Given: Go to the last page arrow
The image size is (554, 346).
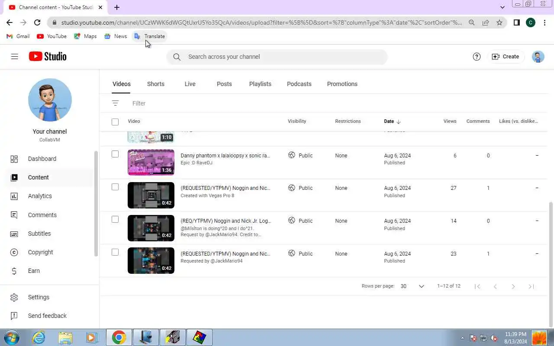Looking at the screenshot, I should [x=531, y=286].
